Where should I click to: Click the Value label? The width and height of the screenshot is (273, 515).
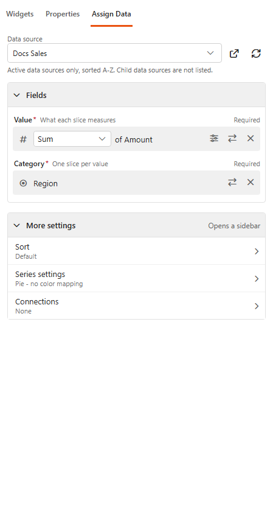click(x=22, y=120)
